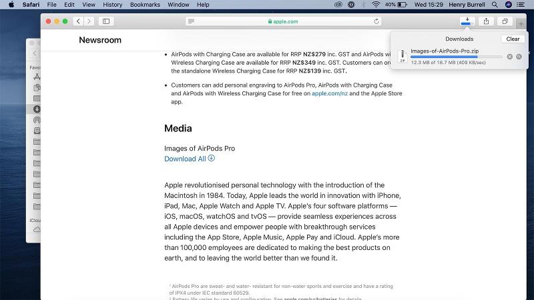Open Spotlight search magnifier
The image size is (534, 300).
[495, 5]
